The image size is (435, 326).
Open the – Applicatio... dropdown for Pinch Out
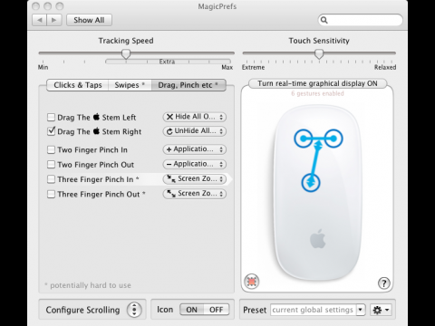coord(195,164)
